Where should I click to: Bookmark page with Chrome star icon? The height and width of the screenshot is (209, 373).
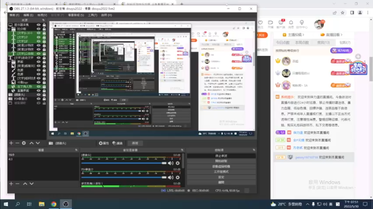coord(343,13)
